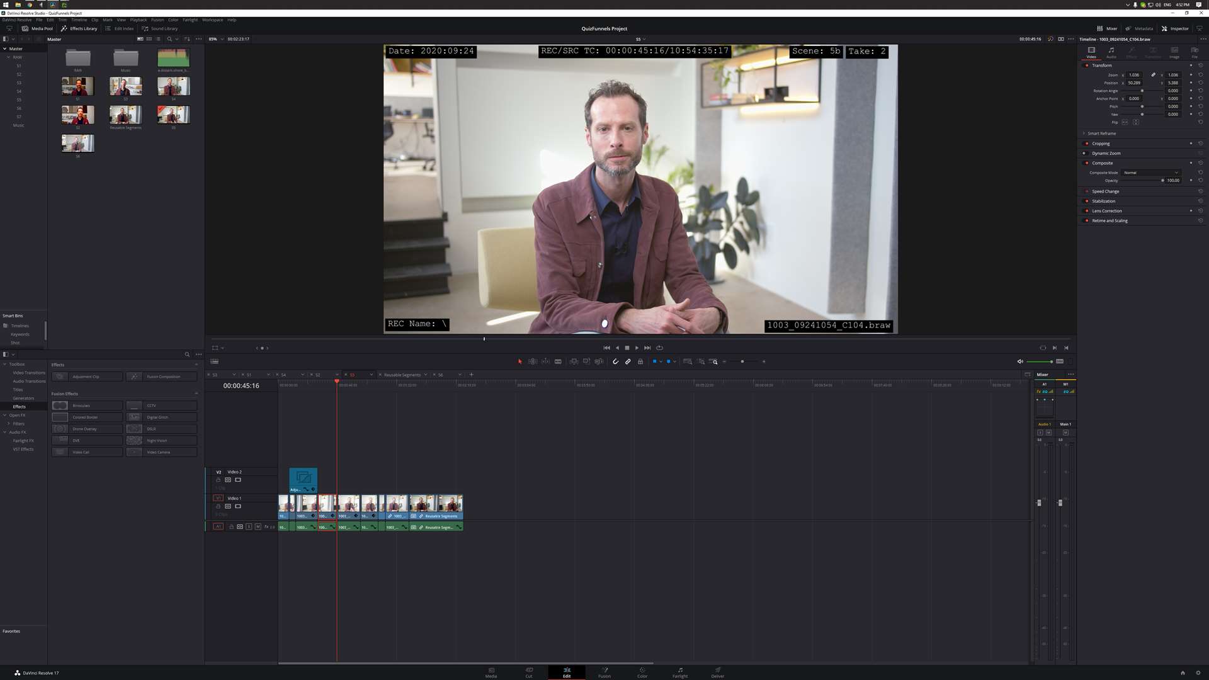Select the Blade Edit Mode tool
The image size is (1209, 680).
tap(558, 361)
